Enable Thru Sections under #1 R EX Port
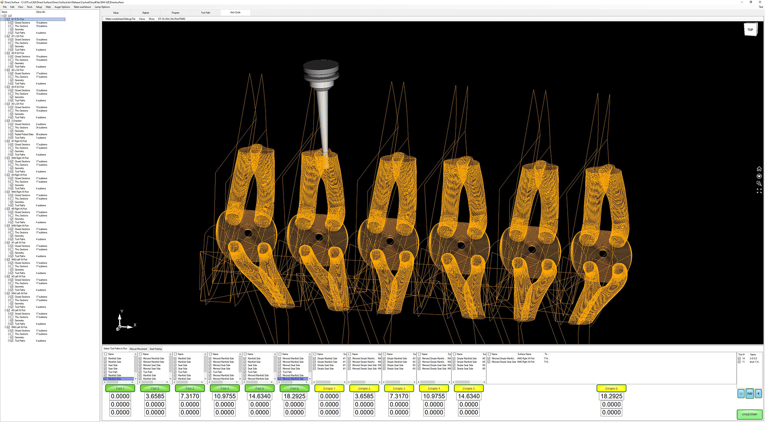This screenshot has height=422, width=765. coord(12,26)
